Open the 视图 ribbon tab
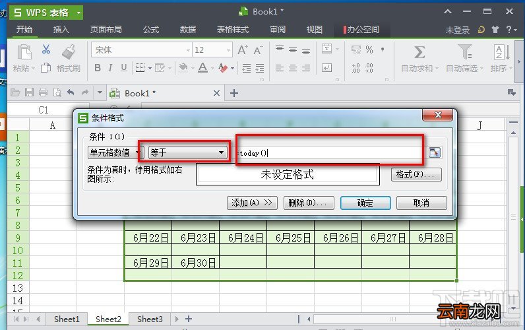The height and width of the screenshot is (330, 525). coord(315,30)
